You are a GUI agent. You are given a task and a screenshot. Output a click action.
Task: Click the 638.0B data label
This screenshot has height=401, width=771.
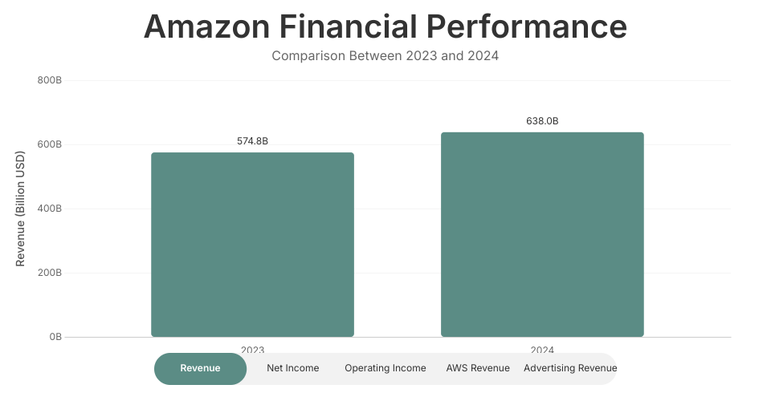click(x=542, y=121)
